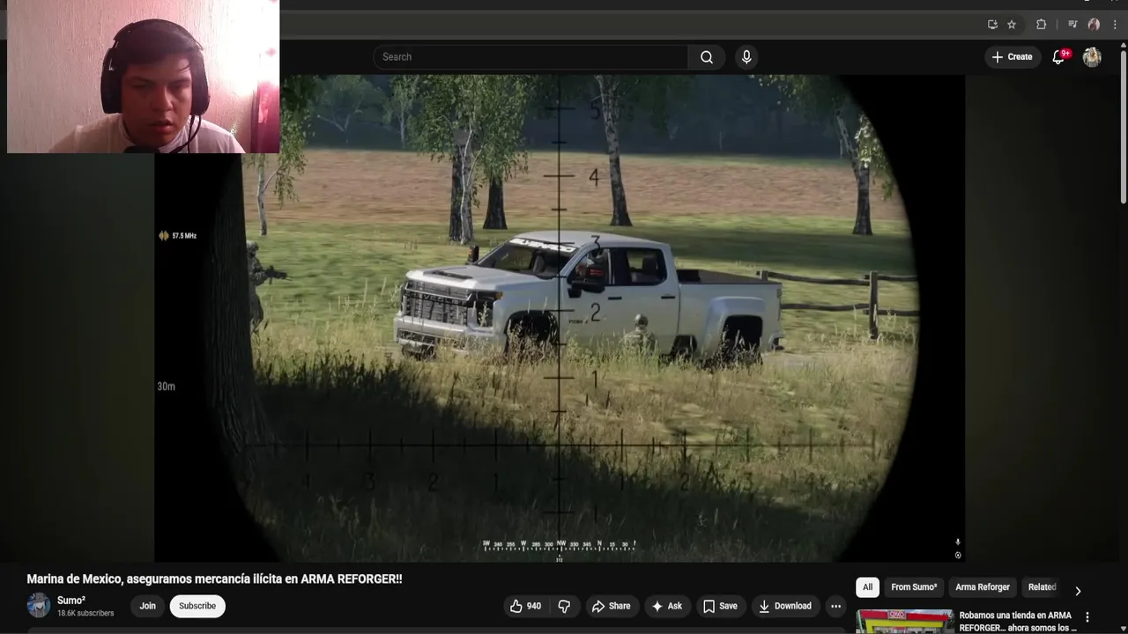The height and width of the screenshot is (634, 1128).
Task: Open the Ask AI button
Action: (x=666, y=606)
